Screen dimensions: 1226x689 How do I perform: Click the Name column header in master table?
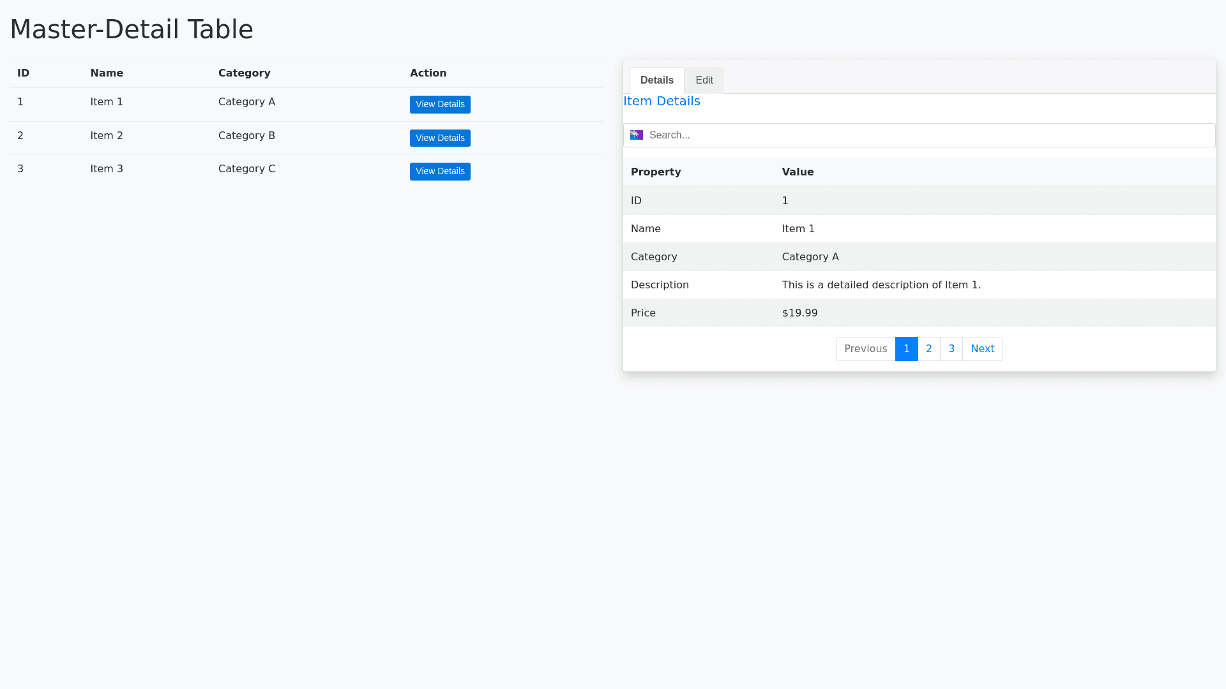(107, 73)
